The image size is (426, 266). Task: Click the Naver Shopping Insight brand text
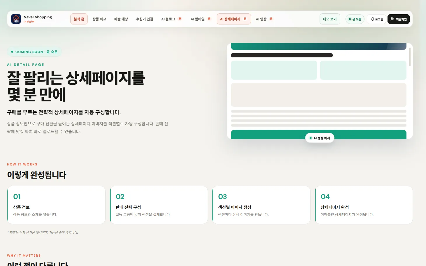coord(38,19)
